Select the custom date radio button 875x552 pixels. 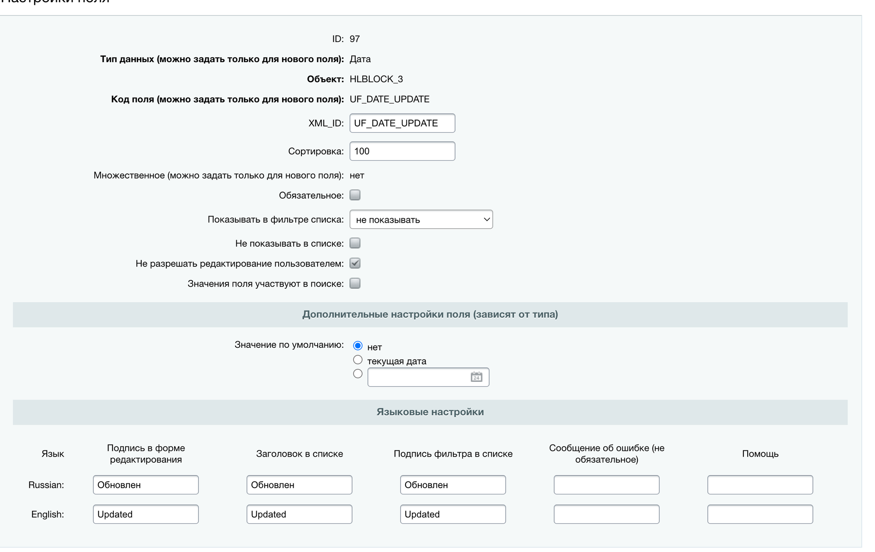357,374
